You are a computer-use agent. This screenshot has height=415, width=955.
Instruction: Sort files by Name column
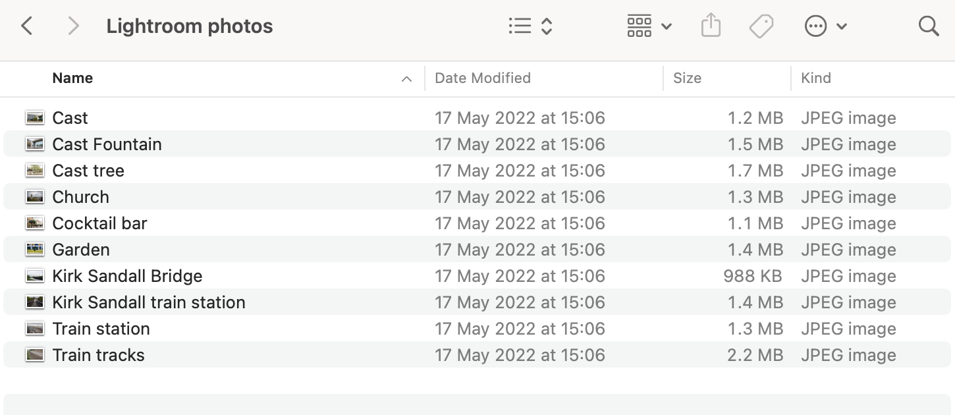tap(72, 78)
